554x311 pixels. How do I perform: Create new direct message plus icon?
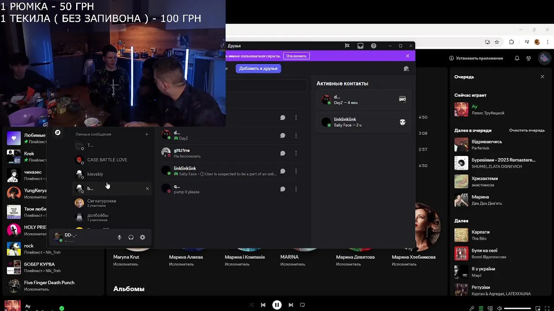pos(147,134)
